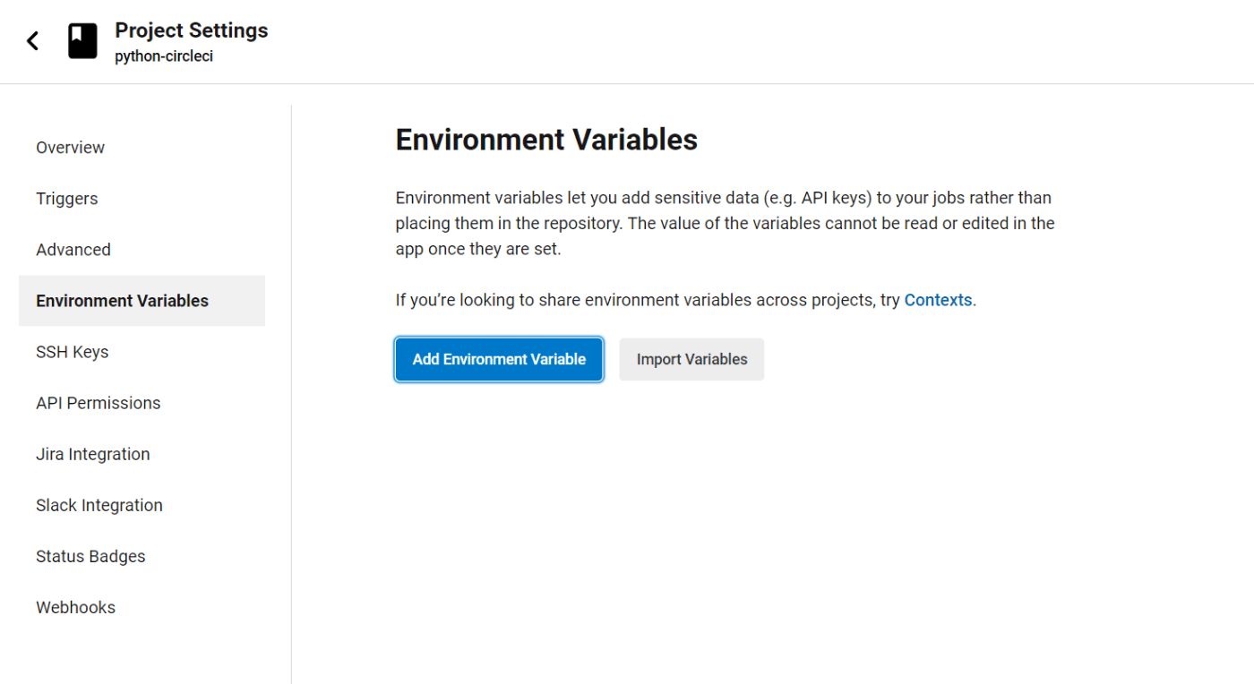Click the Add Environment Variable button
Viewport: 1254px width, 684px height.
point(499,359)
